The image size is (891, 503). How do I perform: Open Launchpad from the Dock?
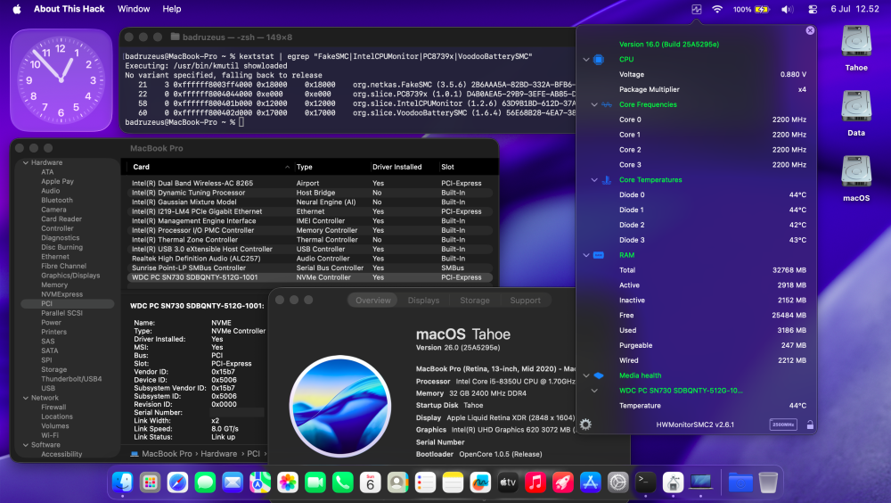(150, 482)
